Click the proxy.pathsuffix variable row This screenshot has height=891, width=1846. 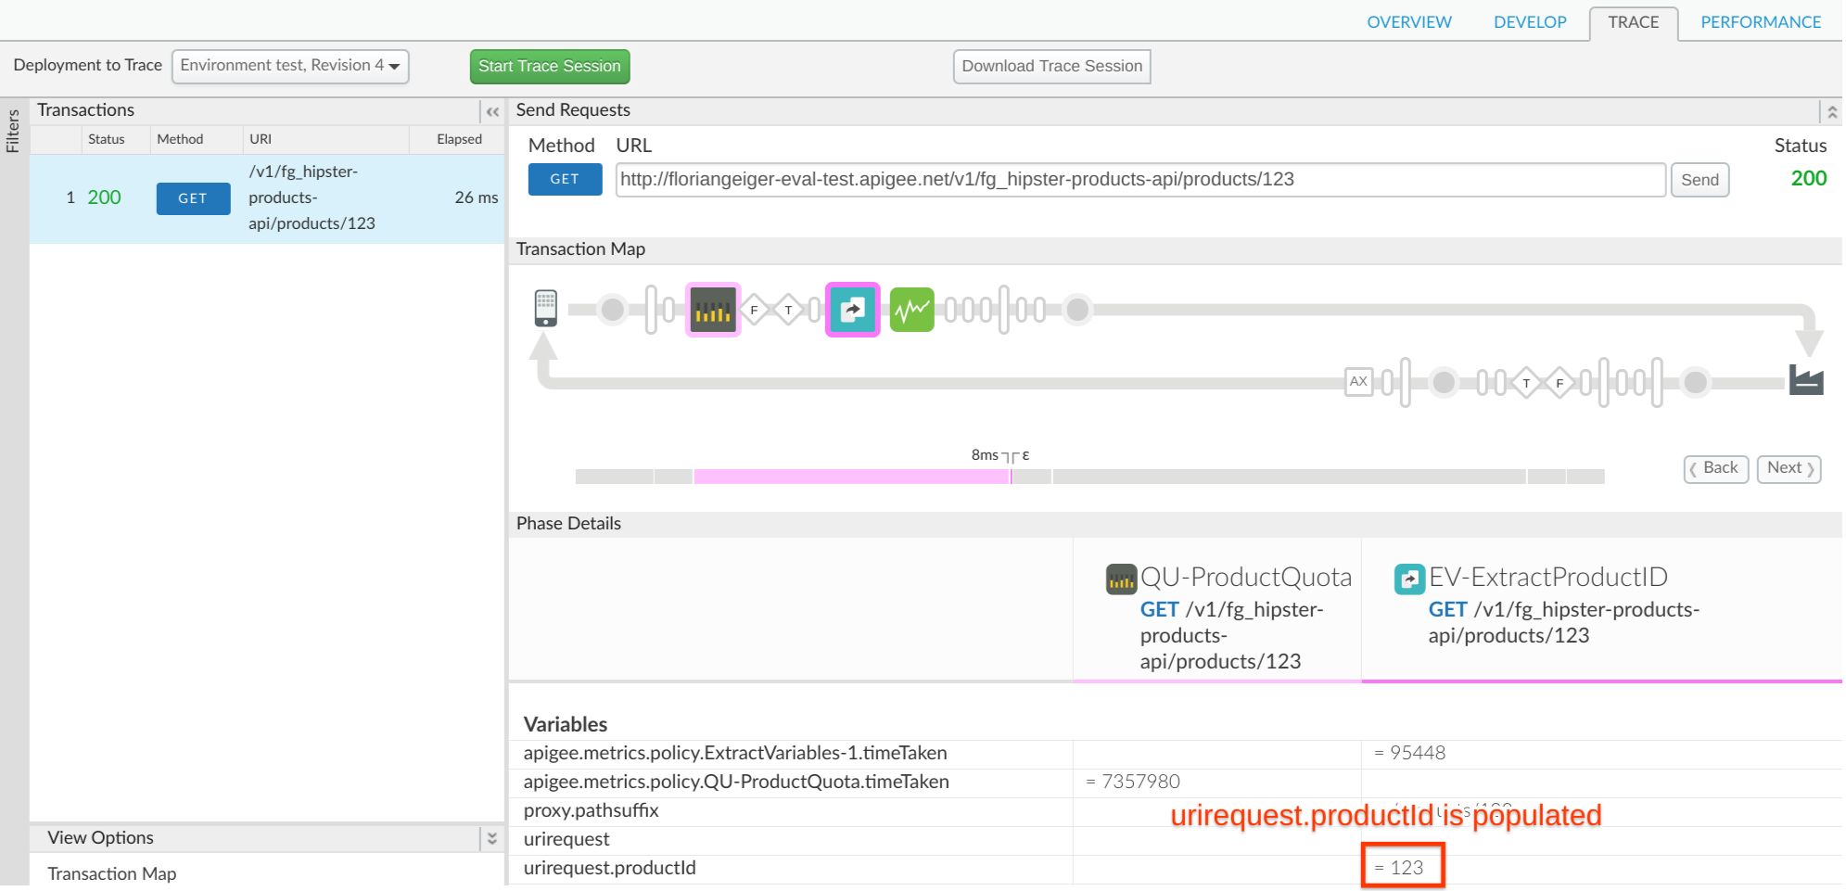591,810
